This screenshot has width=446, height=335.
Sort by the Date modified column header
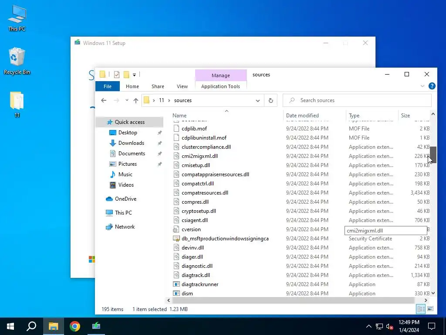[302, 115]
